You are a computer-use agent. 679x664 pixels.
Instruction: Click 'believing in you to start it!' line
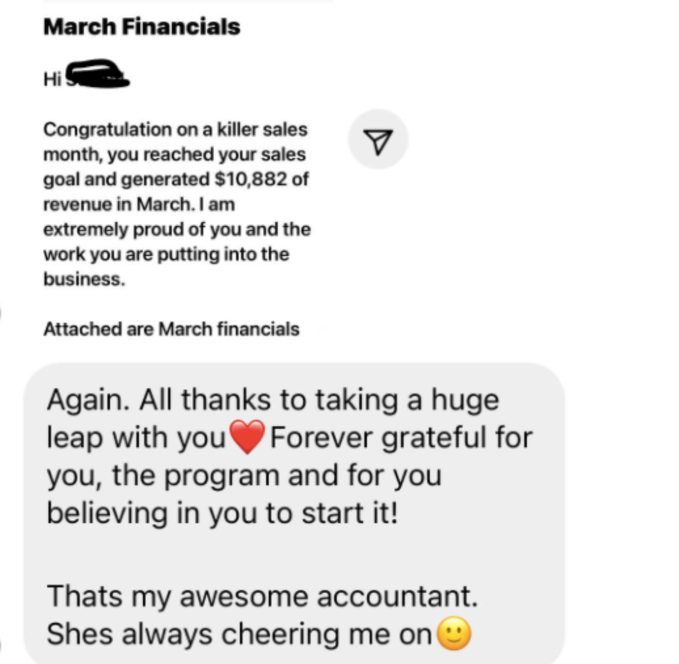coord(222,513)
